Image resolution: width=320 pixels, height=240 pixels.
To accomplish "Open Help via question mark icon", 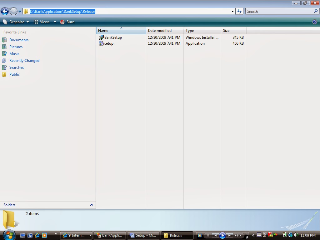I will 314,22.
